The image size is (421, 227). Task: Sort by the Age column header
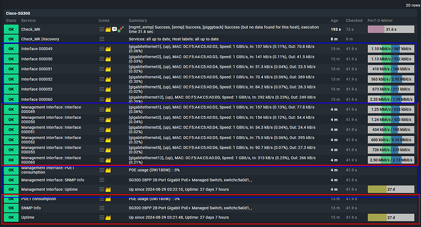(x=334, y=20)
